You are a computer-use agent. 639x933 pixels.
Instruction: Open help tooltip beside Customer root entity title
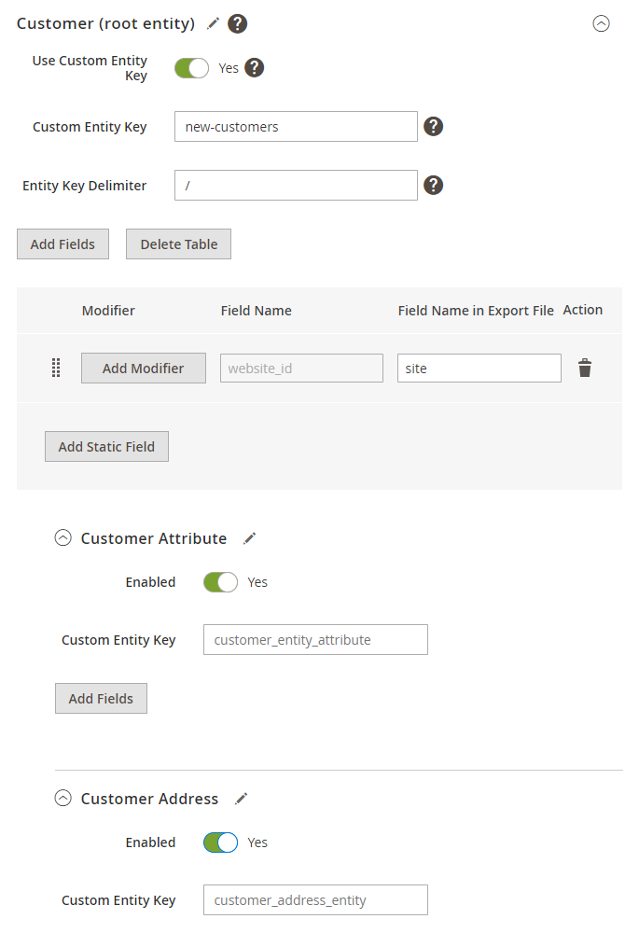[238, 23]
